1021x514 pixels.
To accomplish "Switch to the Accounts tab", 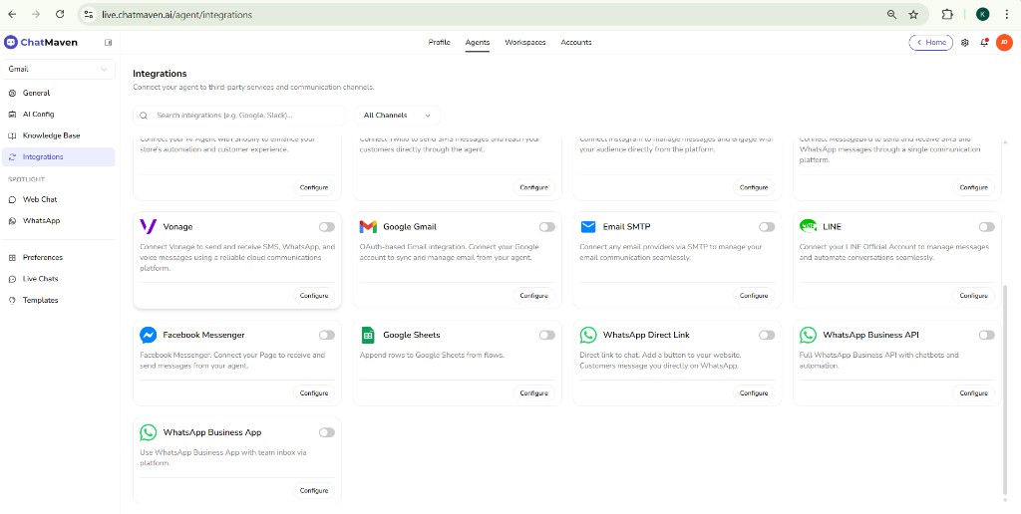I will (576, 42).
